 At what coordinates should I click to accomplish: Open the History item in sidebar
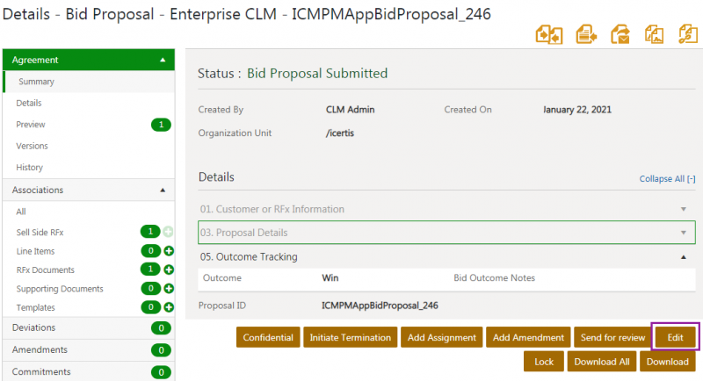click(29, 167)
